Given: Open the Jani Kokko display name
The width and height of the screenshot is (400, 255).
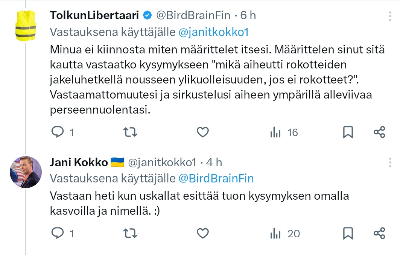Looking at the screenshot, I should [x=78, y=162].
